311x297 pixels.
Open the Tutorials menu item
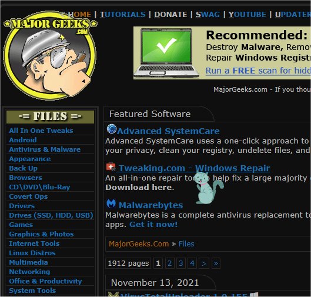[x=122, y=15]
